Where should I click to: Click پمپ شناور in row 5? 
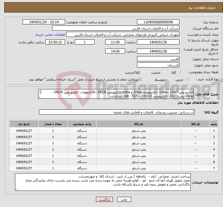[139, 156]
